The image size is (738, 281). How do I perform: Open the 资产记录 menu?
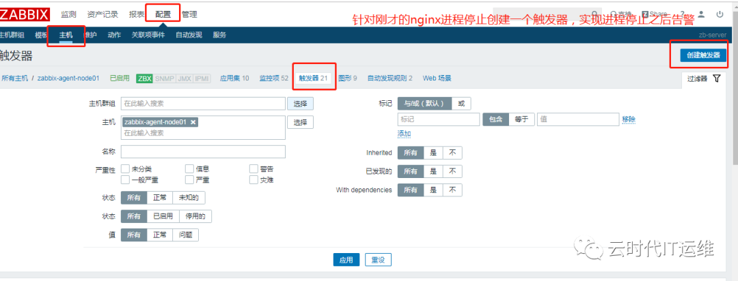point(102,14)
